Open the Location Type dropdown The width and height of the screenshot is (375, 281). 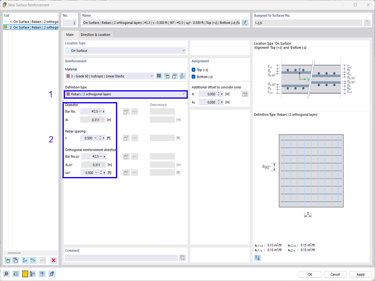(125, 51)
